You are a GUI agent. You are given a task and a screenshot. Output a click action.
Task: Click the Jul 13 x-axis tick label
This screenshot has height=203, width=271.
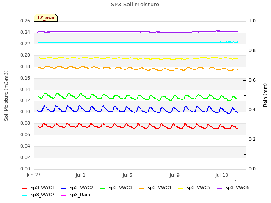221,175
